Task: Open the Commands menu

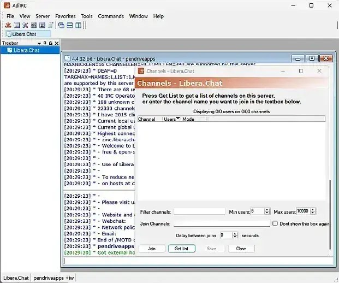Action: 111,16
